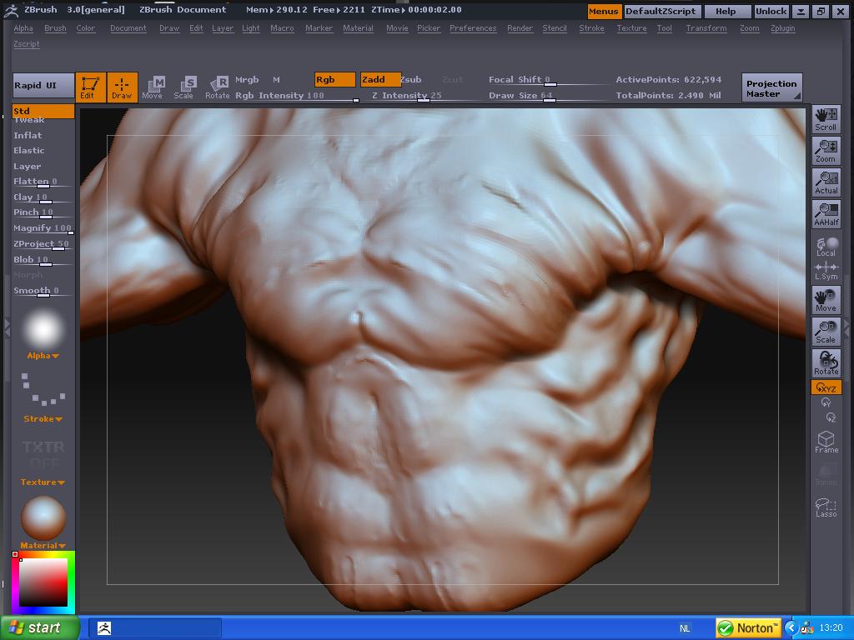
Task: Select the Transp transparency icon
Action: pos(826,474)
